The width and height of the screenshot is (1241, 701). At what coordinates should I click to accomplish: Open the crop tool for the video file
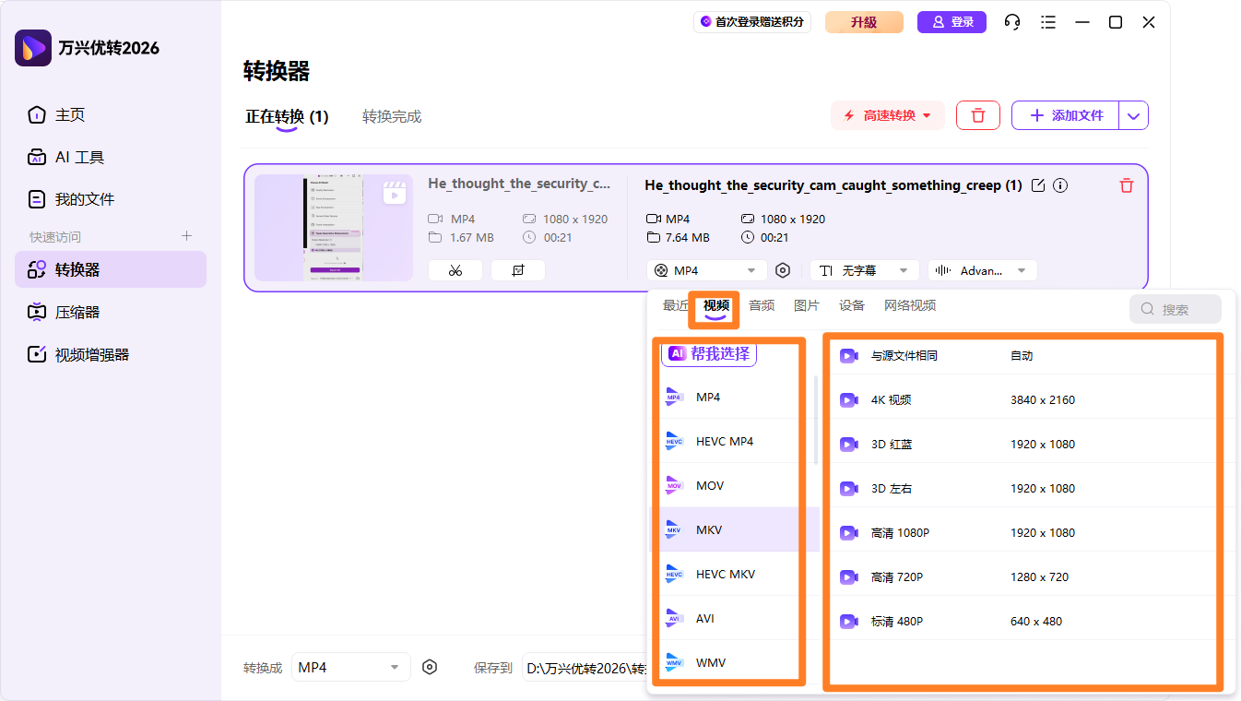pyautogui.click(x=517, y=269)
